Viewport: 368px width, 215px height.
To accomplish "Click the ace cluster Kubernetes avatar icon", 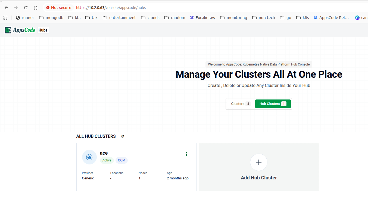I will [89, 157].
